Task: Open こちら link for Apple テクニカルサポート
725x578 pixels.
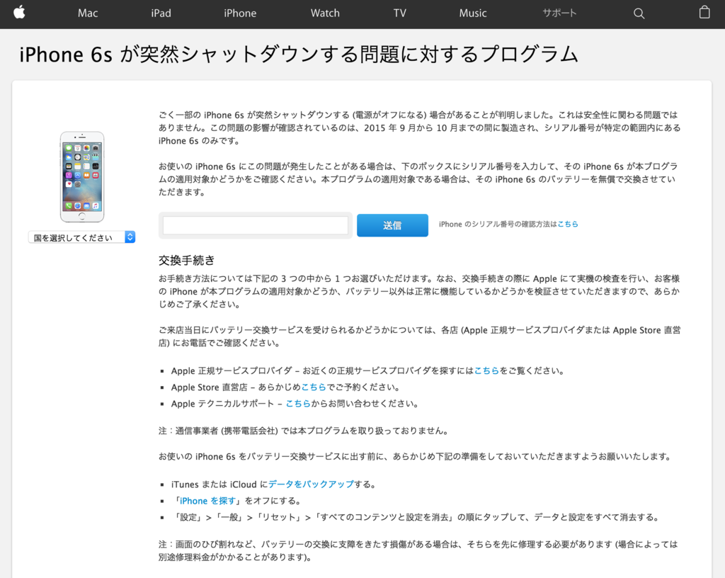Action: [x=298, y=403]
